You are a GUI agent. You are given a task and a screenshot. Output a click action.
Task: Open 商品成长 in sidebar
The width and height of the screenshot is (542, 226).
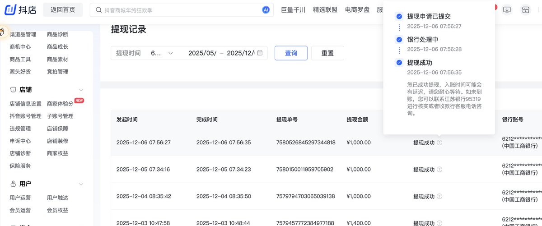(57, 46)
